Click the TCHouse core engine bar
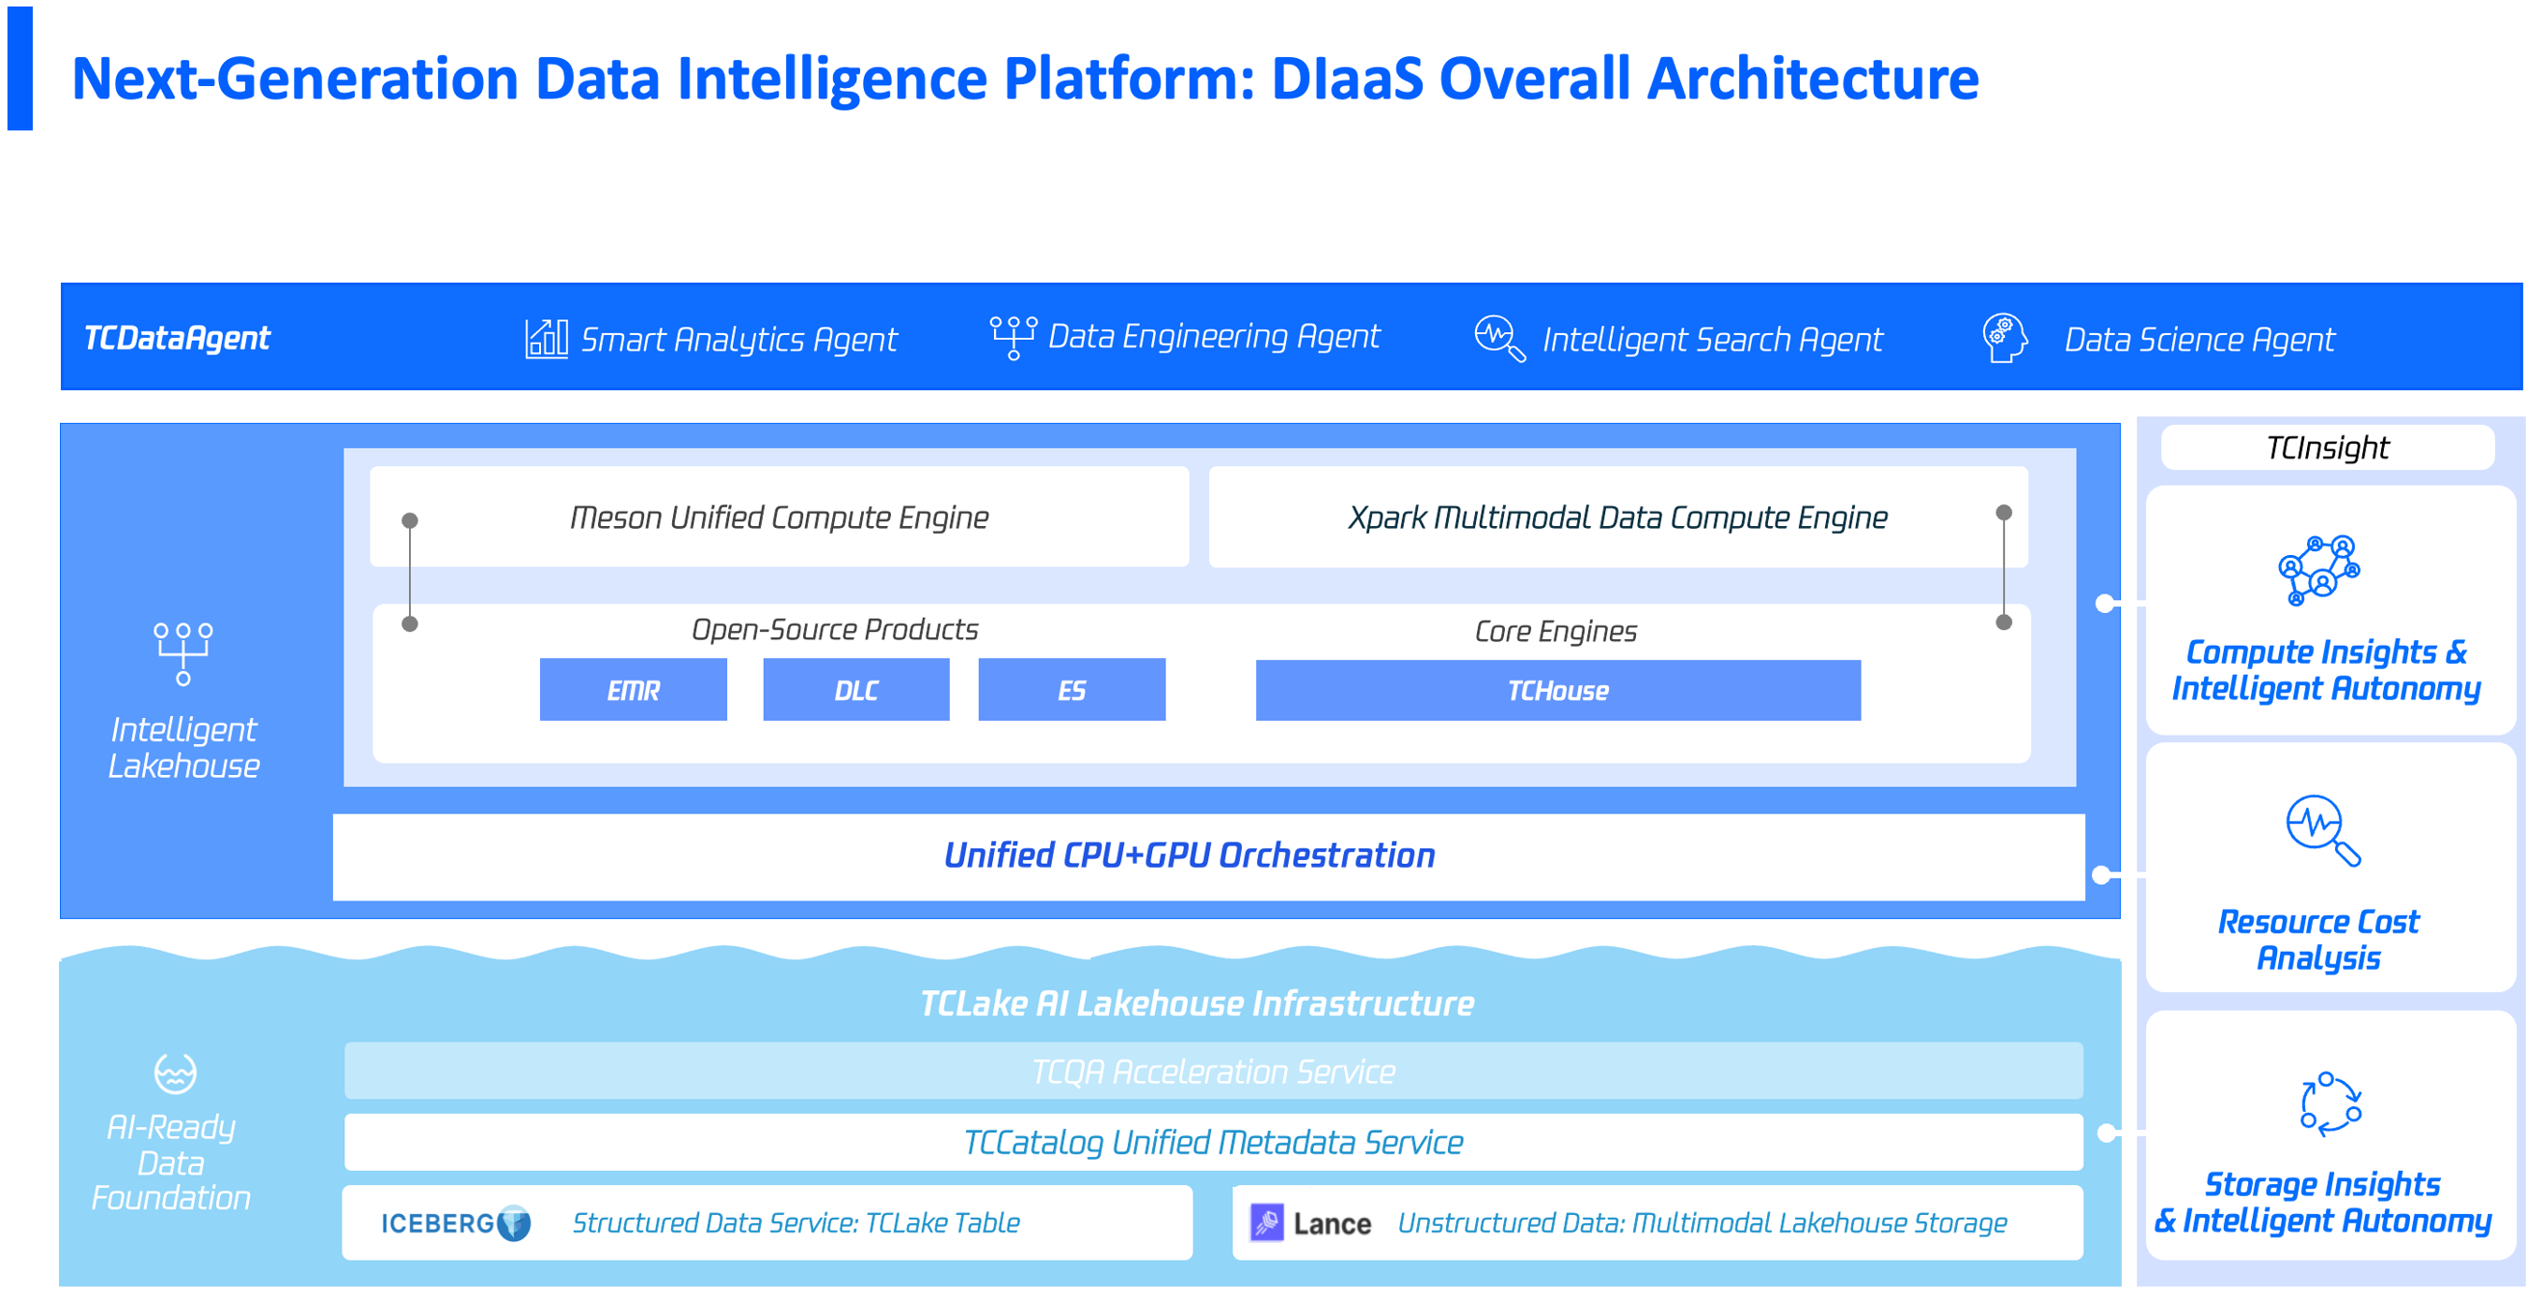This screenshot has height=1301, width=2542. pos(1557,690)
